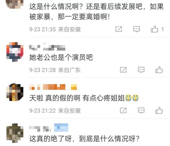Open the topmost partially visible avatar

(x=15, y=4)
